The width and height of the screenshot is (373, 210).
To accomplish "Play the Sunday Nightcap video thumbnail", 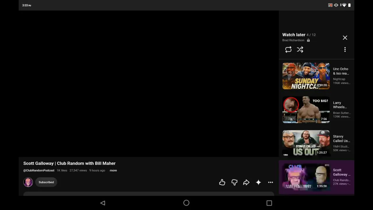I will [306, 76].
